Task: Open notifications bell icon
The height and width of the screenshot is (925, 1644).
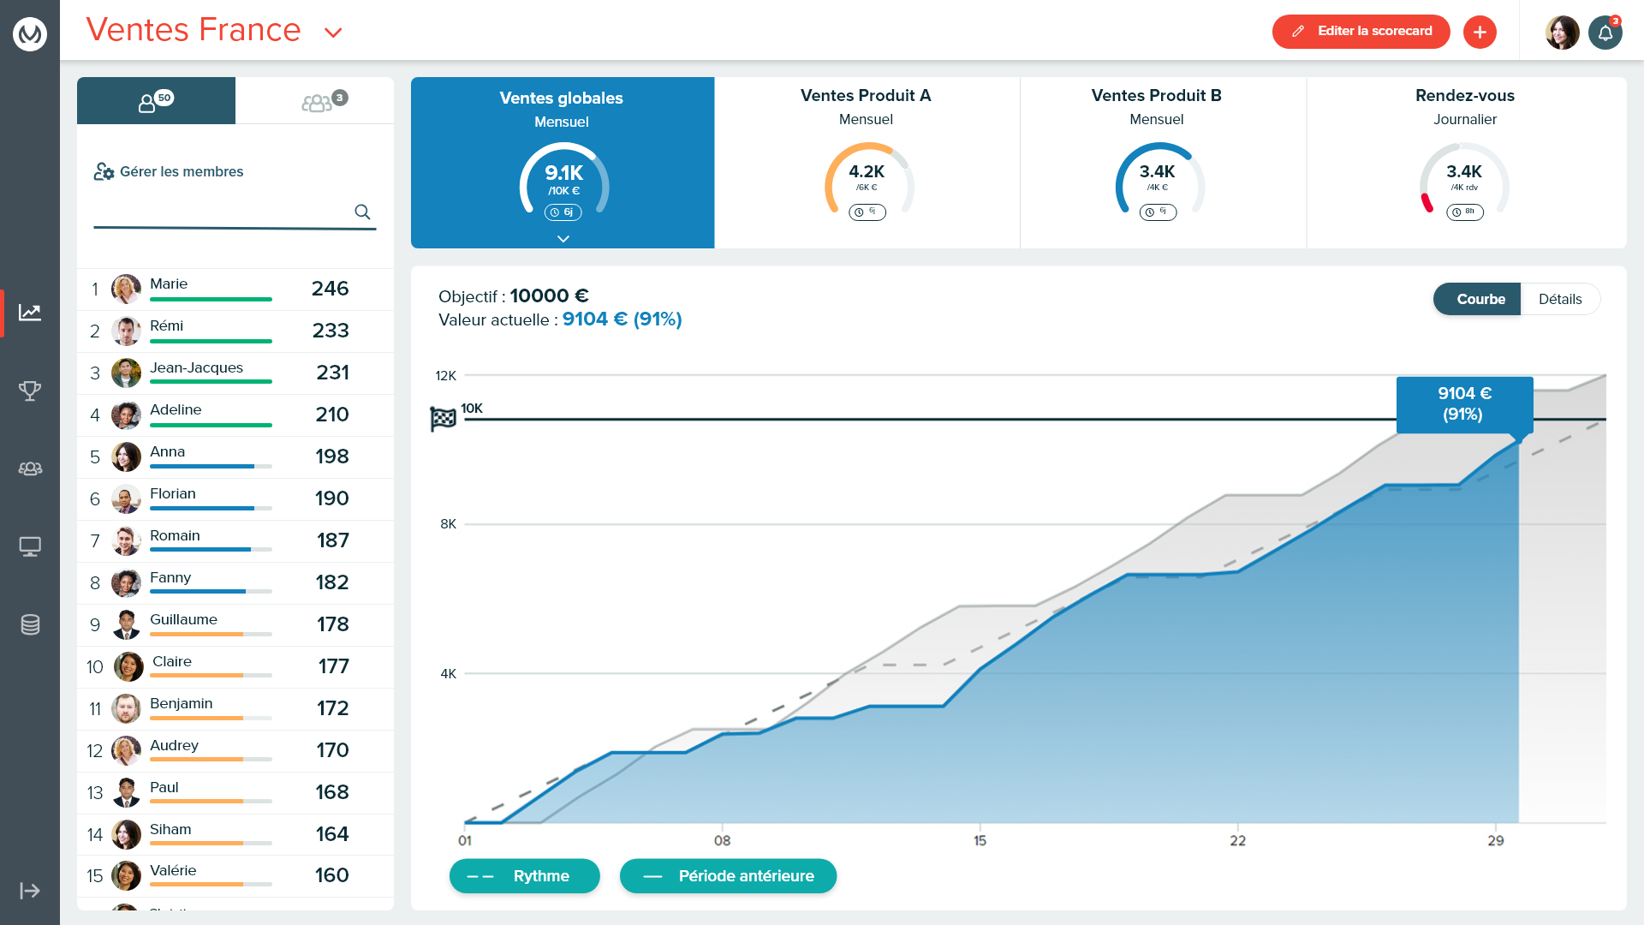Action: [x=1605, y=33]
